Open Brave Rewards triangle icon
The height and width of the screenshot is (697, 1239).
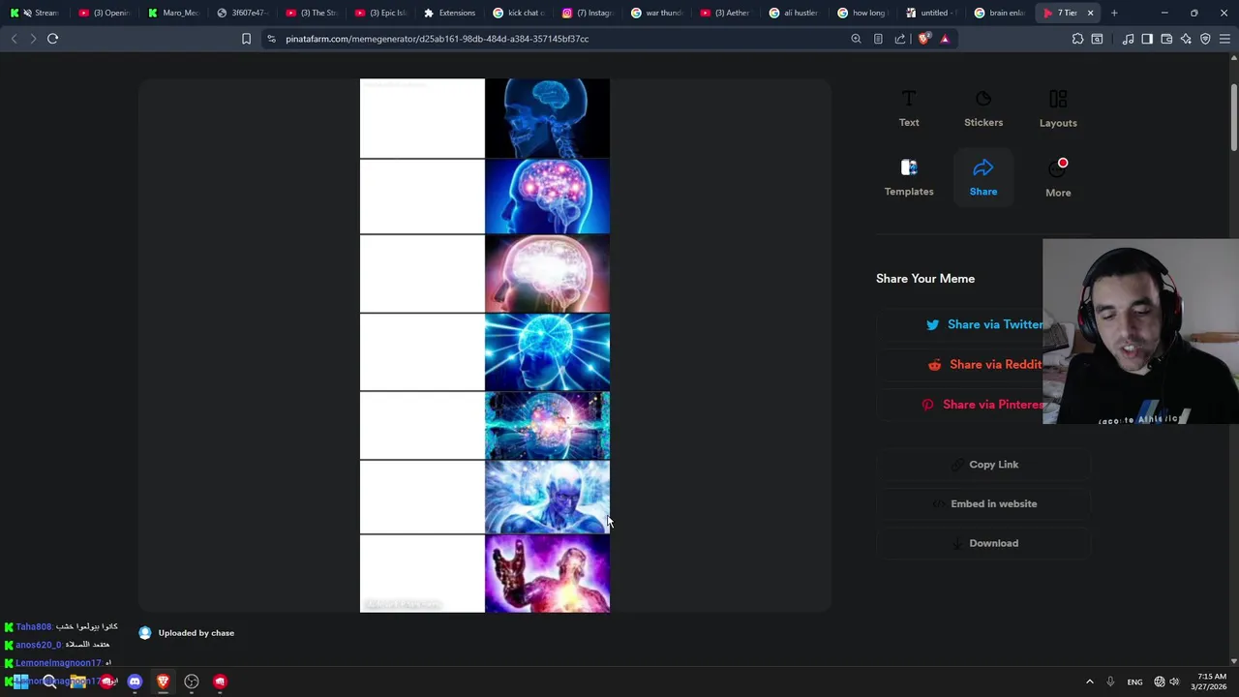(x=945, y=39)
